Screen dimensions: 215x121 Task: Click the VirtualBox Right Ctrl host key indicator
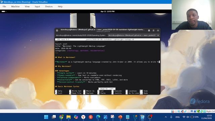(x=210, y=111)
